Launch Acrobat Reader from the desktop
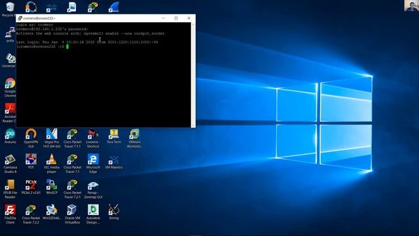This screenshot has height=236, width=419. [x=10, y=113]
